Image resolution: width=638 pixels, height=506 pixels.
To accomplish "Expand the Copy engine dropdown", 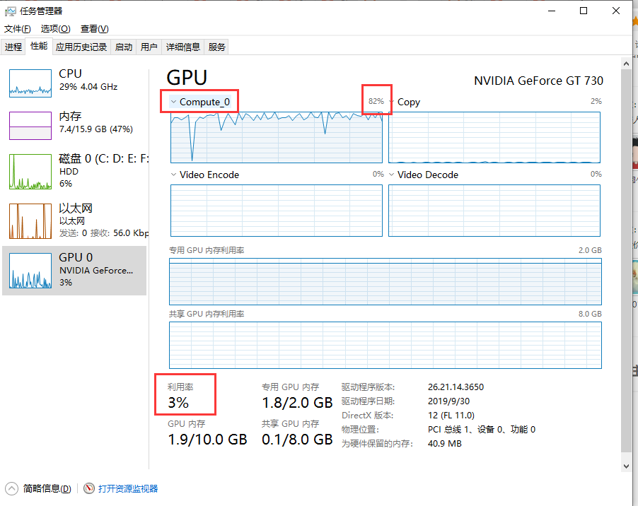I will click(x=391, y=102).
